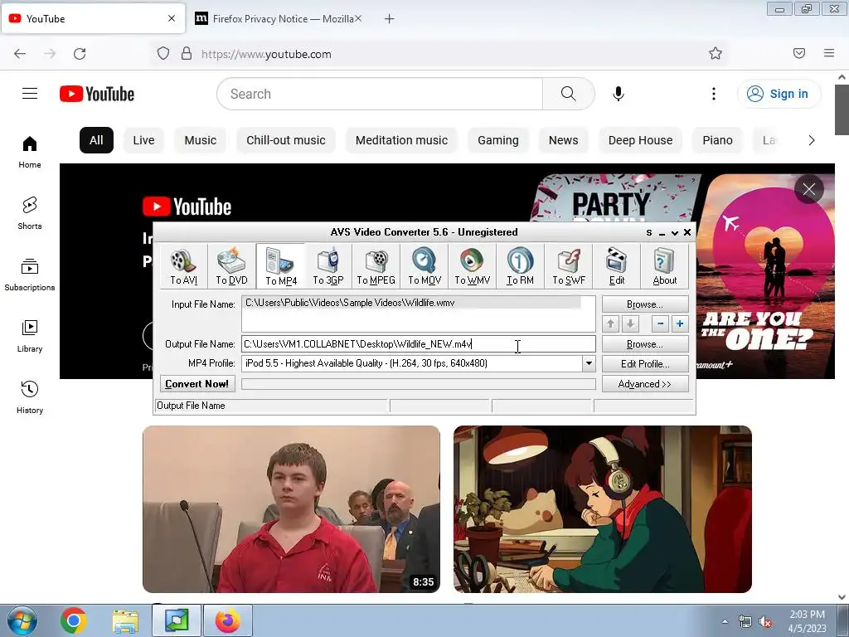The image size is (849, 637).
Task: Expand Advanced options in AVS Converter
Action: 645,384
